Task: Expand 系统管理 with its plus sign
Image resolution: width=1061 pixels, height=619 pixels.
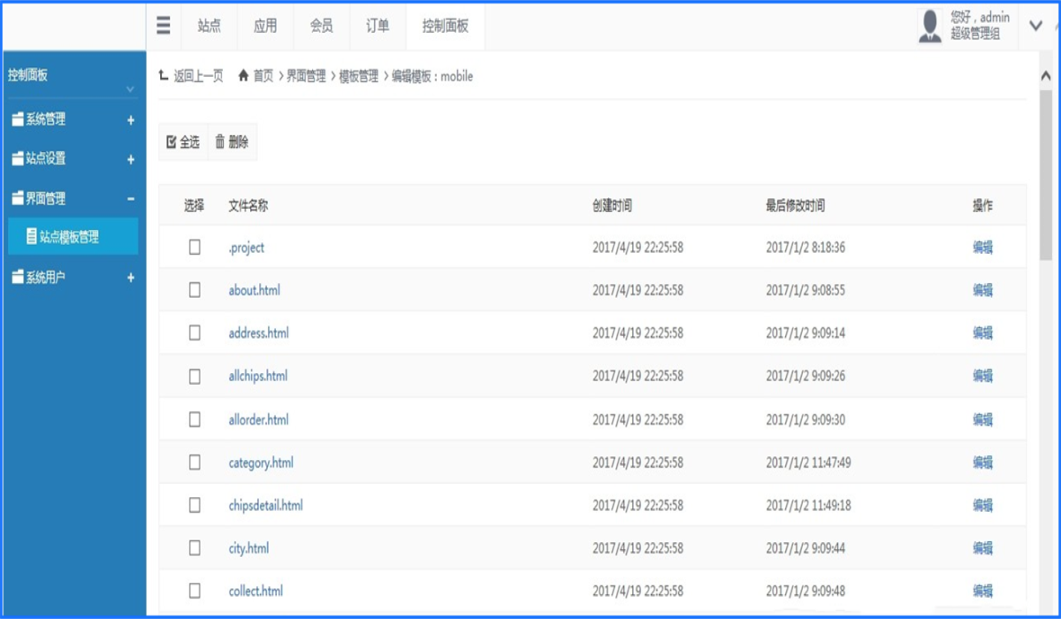Action: tap(131, 120)
